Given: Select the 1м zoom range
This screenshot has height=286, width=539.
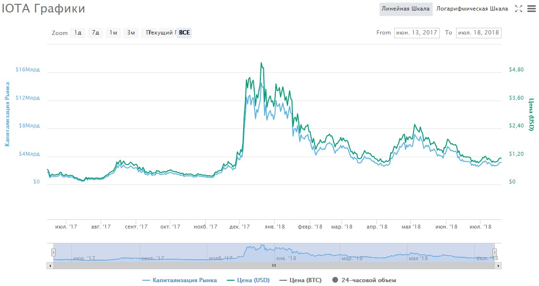Looking at the screenshot, I should pos(113,33).
